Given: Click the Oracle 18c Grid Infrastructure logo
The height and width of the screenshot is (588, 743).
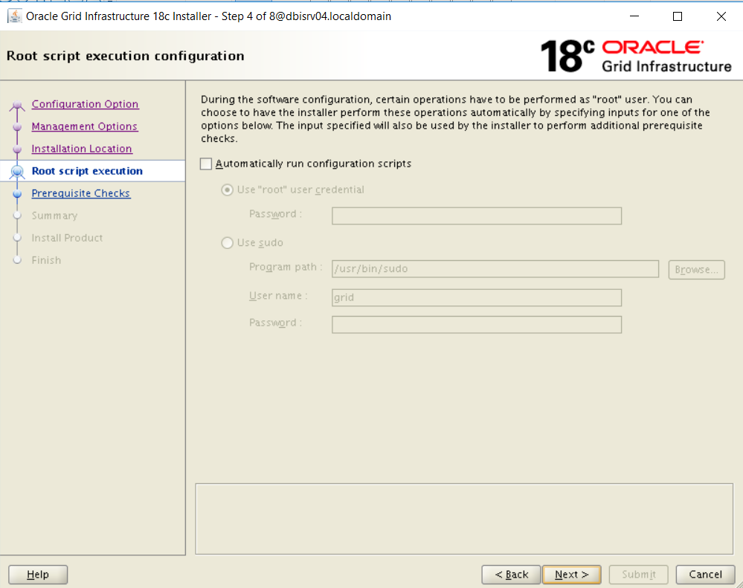Looking at the screenshot, I should 636,56.
